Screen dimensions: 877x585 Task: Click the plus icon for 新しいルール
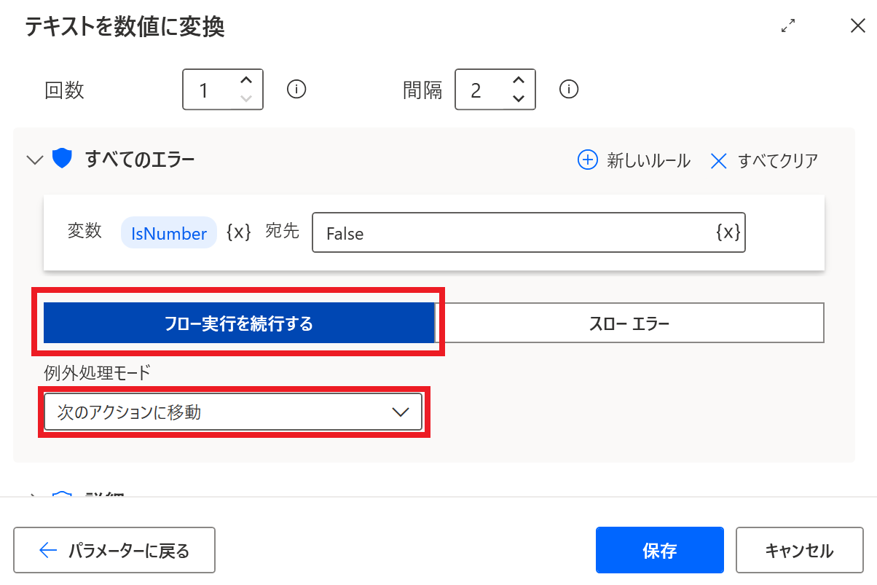[587, 160]
